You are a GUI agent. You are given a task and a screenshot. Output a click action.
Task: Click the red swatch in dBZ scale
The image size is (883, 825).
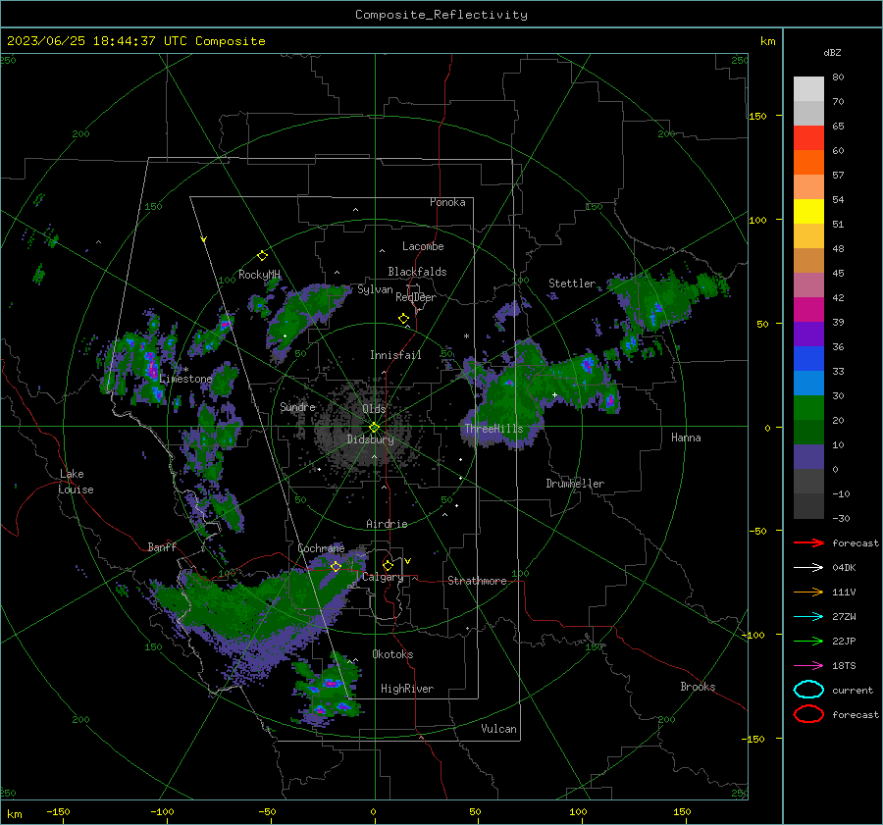point(808,138)
